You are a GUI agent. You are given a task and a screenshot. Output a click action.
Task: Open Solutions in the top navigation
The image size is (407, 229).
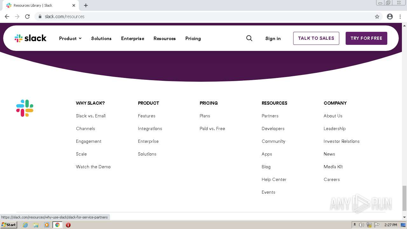pyautogui.click(x=101, y=38)
